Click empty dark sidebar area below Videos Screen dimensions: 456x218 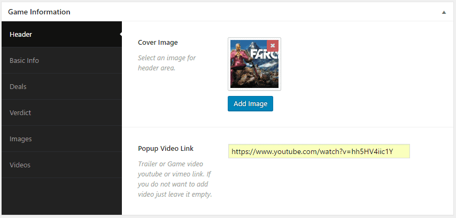click(x=61, y=196)
